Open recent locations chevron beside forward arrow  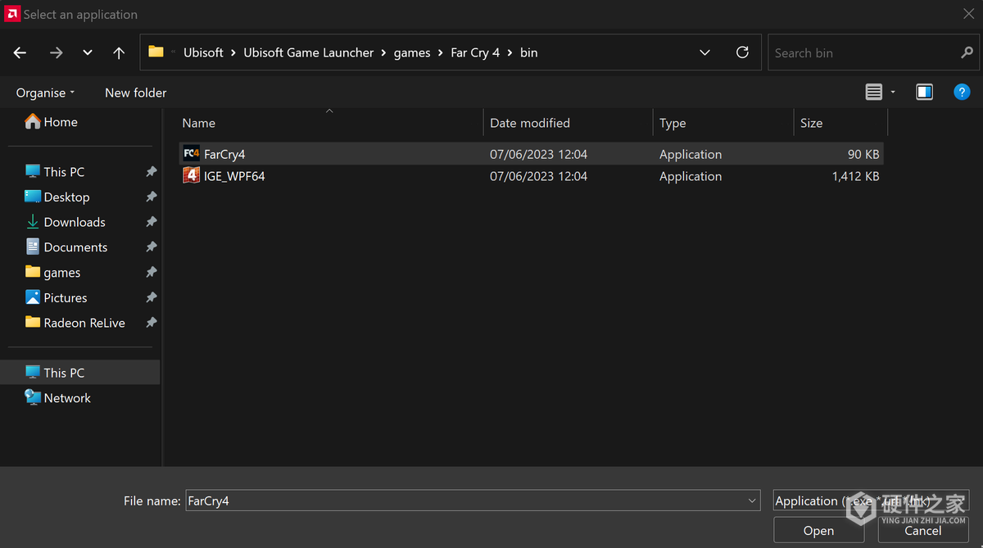click(x=88, y=52)
